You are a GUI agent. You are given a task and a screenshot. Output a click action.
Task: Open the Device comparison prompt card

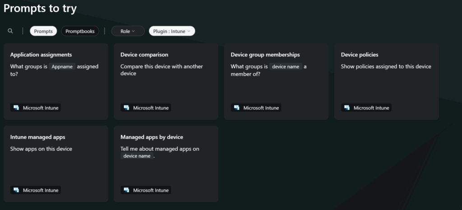(x=166, y=82)
